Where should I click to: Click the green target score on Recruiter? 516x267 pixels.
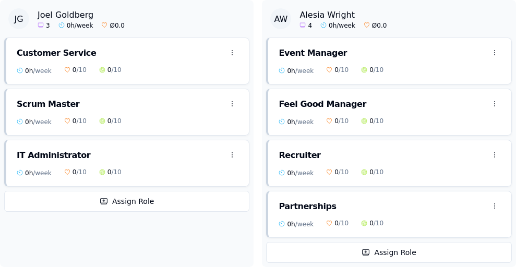tap(364, 172)
